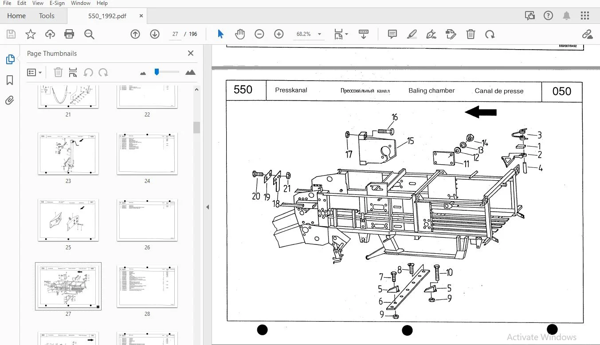Go to the next page
Image resolution: width=600 pixels, height=345 pixels.
(x=155, y=34)
